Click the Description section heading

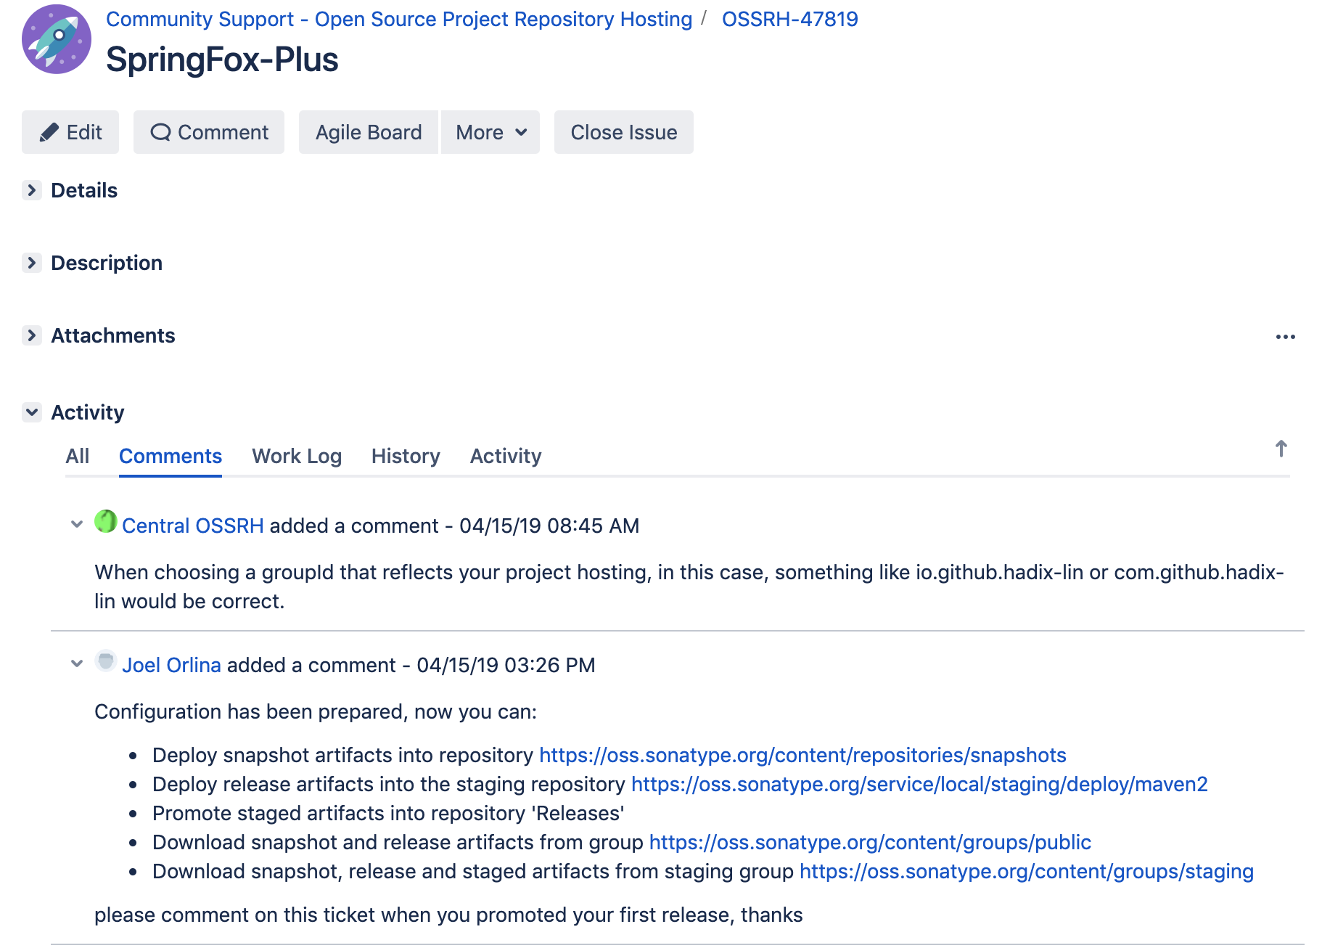coord(107,263)
